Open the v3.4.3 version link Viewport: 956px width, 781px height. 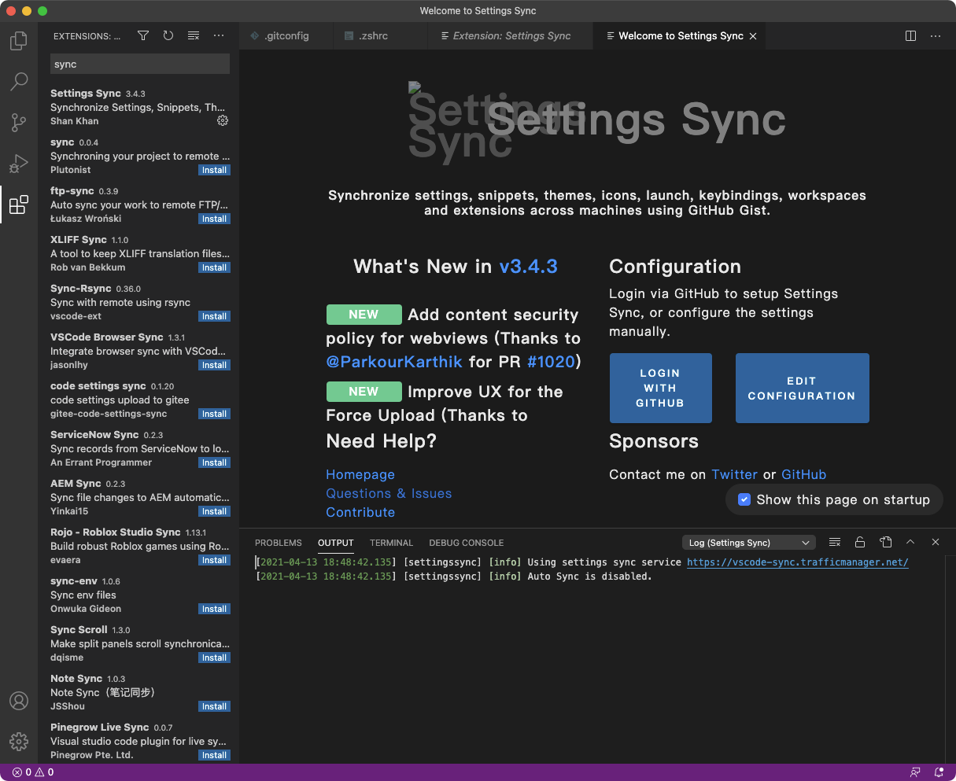528,267
